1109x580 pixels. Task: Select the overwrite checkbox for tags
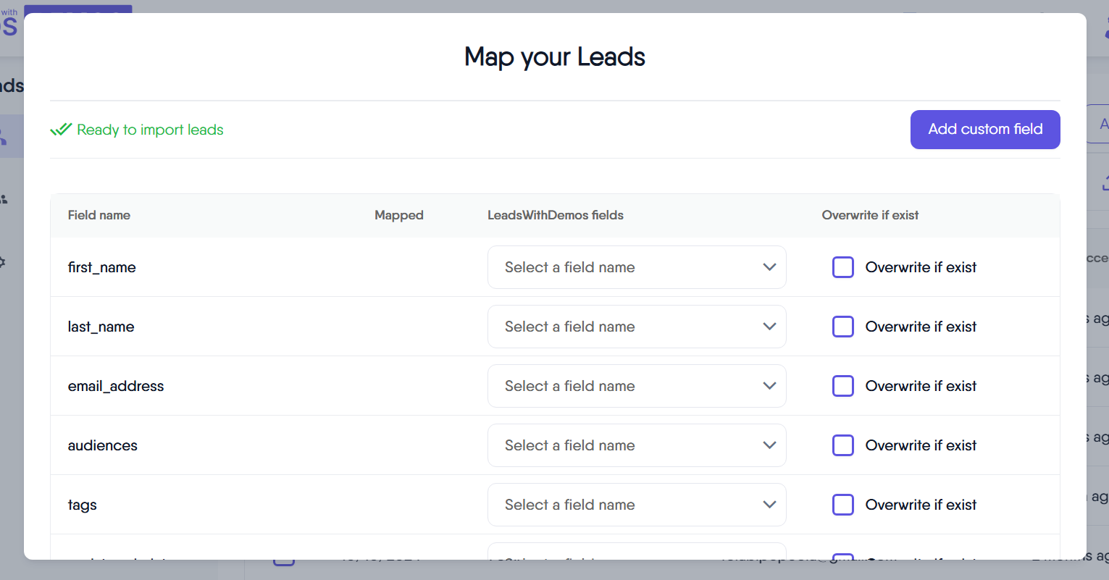[842, 505]
